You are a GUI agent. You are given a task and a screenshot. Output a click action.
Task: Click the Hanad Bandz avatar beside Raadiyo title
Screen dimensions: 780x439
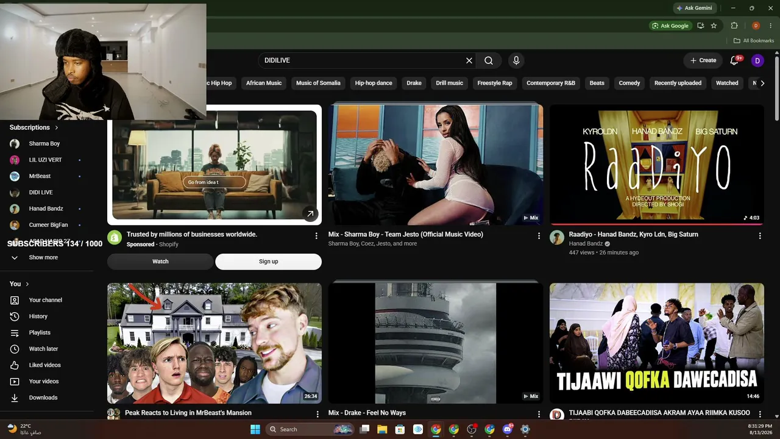pyautogui.click(x=557, y=238)
